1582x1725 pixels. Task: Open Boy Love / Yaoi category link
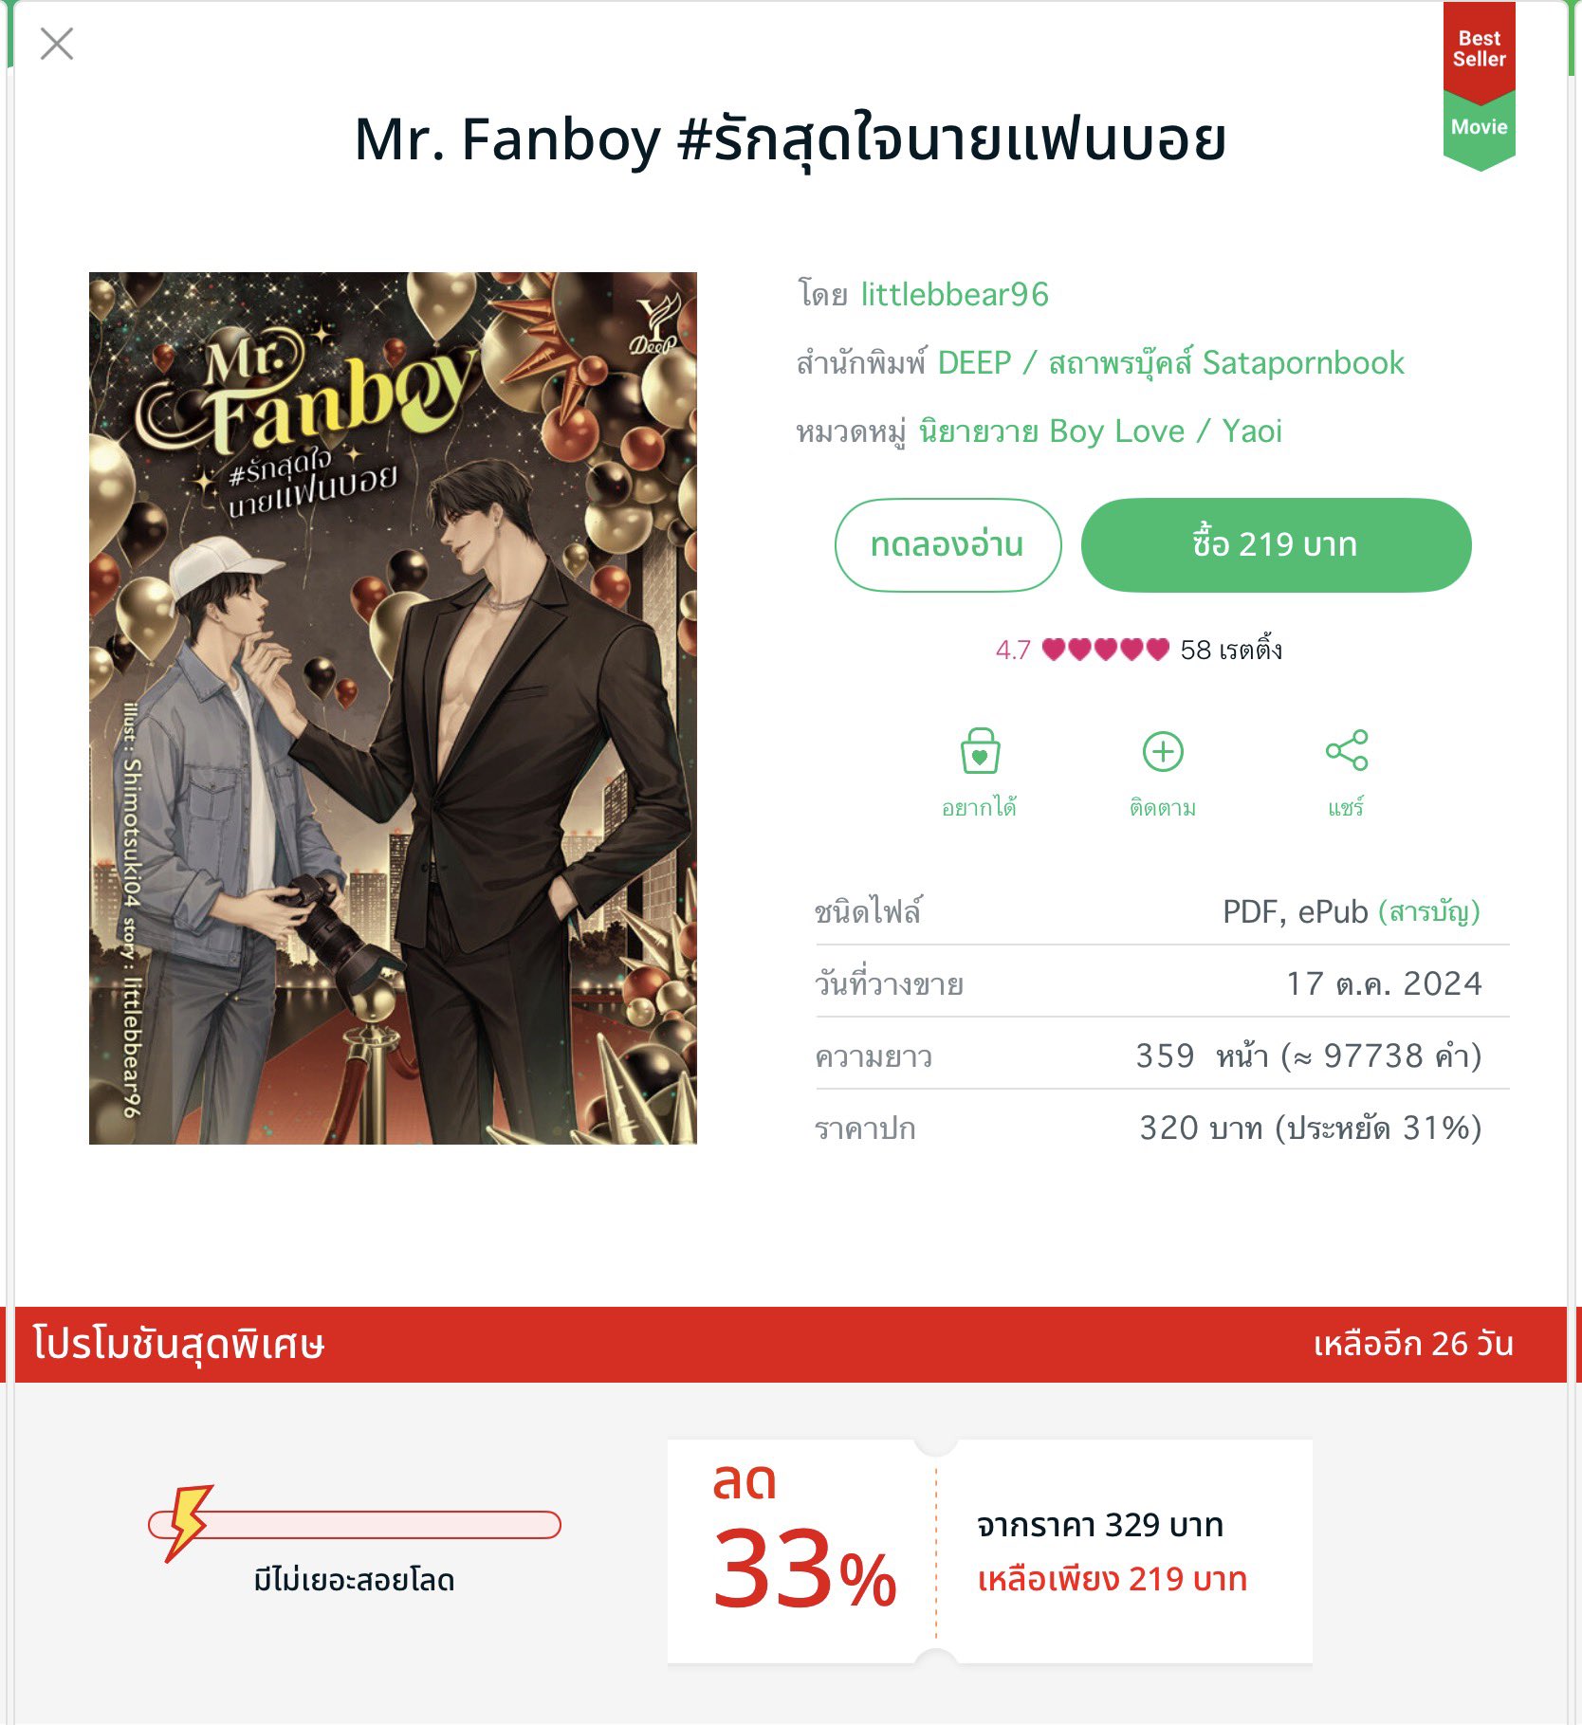pyautogui.click(x=1166, y=431)
